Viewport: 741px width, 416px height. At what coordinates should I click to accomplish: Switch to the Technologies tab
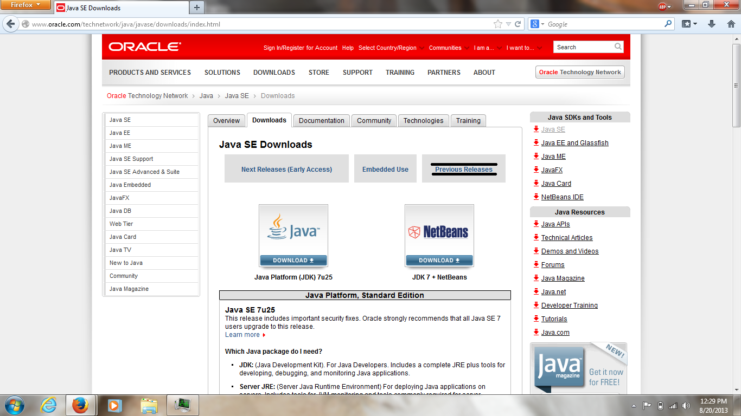click(423, 120)
